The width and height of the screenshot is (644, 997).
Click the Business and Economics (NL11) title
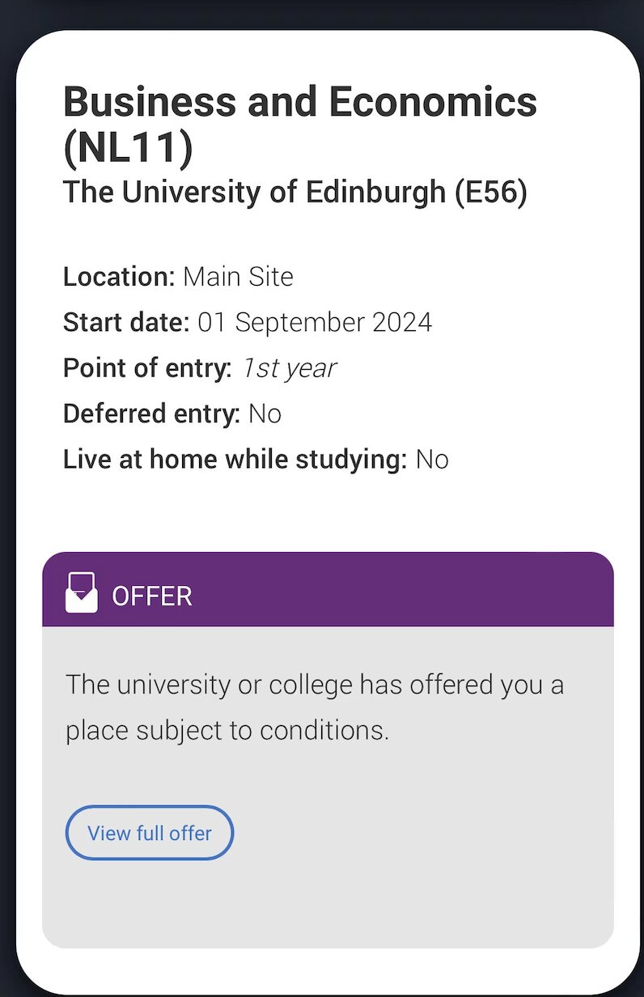(299, 125)
